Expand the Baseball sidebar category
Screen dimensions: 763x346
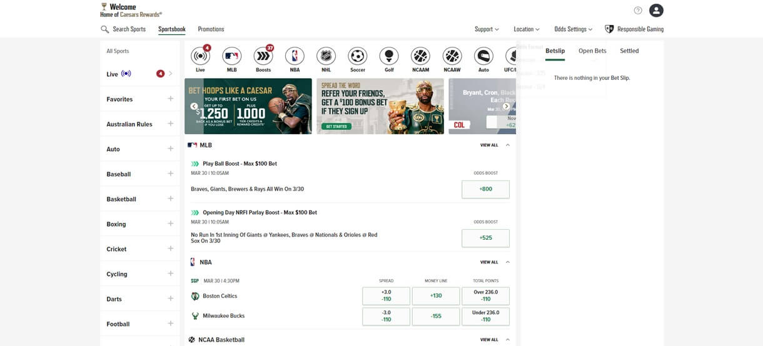(x=170, y=174)
